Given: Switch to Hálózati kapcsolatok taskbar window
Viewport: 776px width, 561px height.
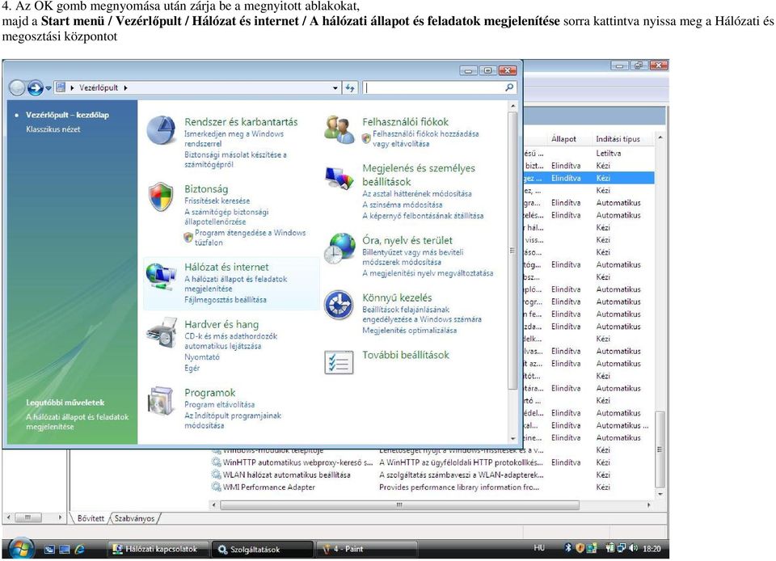Looking at the screenshot, I should [159, 549].
